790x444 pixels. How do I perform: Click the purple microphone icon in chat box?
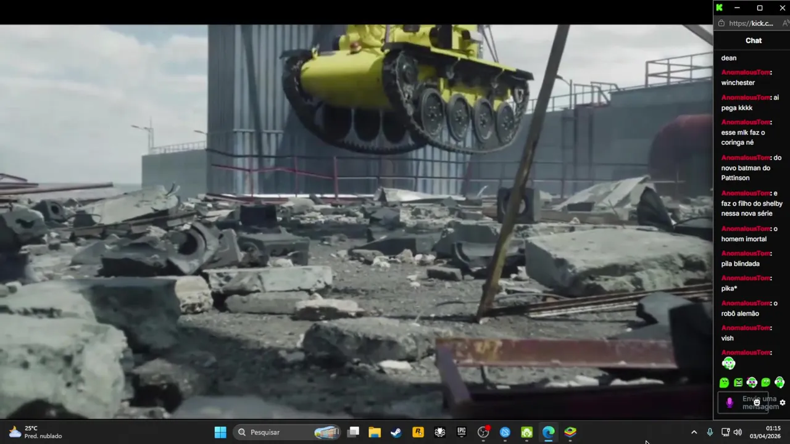(x=730, y=403)
